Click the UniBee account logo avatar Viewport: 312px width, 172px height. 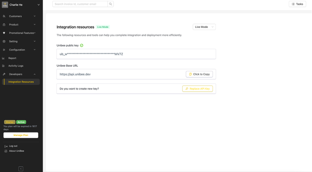coord(5,5)
